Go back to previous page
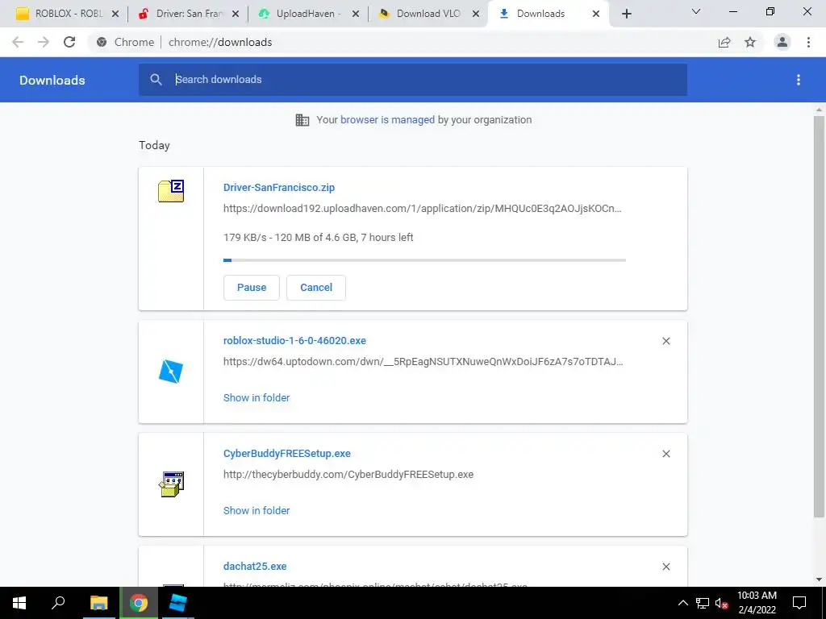This screenshot has height=619, width=826. pos(18,42)
